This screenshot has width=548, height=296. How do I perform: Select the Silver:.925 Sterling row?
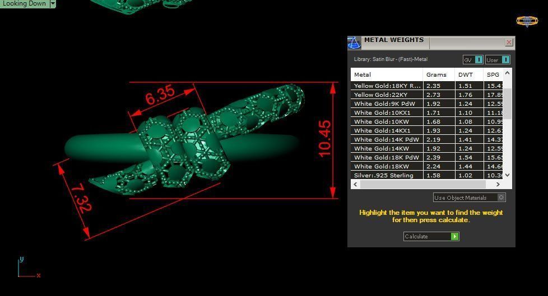pyautogui.click(x=427, y=175)
